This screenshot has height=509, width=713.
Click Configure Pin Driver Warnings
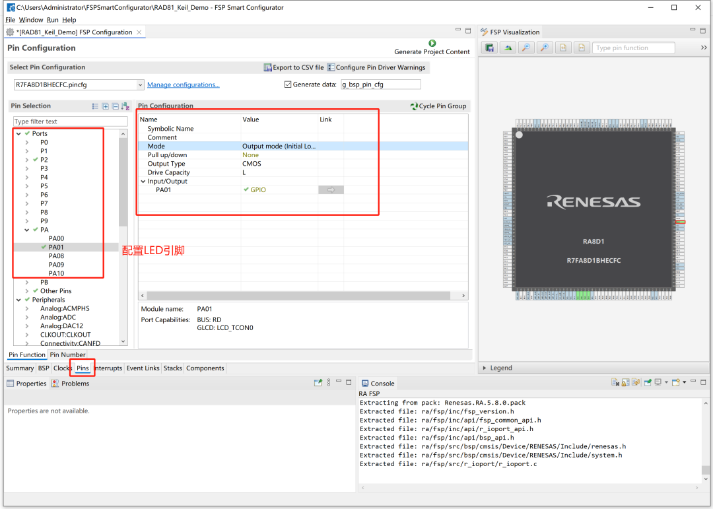tap(376, 67)
